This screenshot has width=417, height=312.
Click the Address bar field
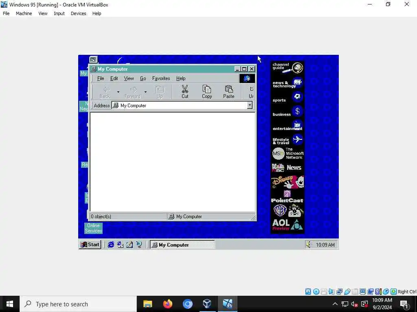[x=182, y=105]
